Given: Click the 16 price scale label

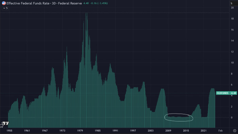Looking at the screenshot, I should pos(232,30).
